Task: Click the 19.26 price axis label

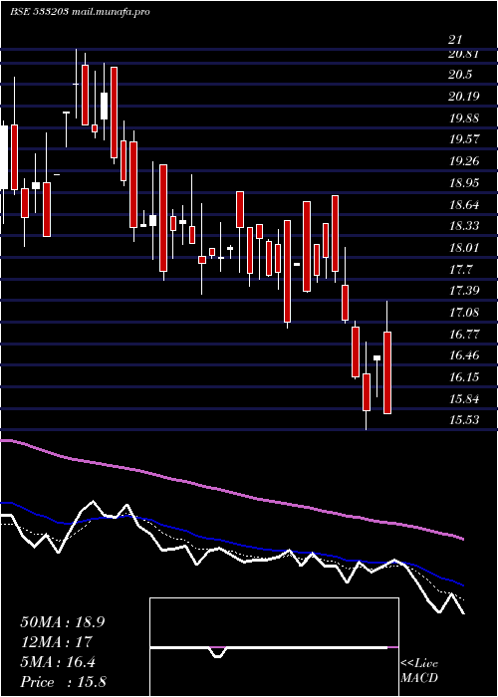Action: tap(463, 161)
